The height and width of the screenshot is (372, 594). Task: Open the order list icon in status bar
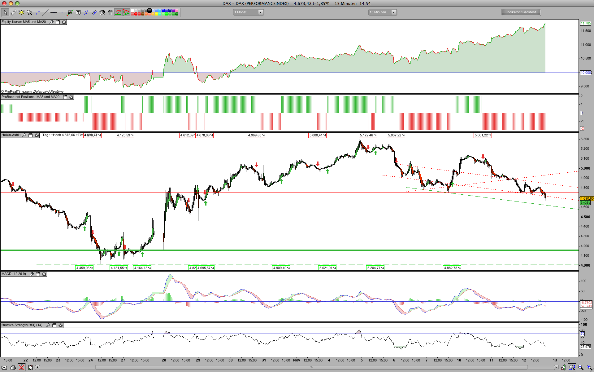pos(30,367)
